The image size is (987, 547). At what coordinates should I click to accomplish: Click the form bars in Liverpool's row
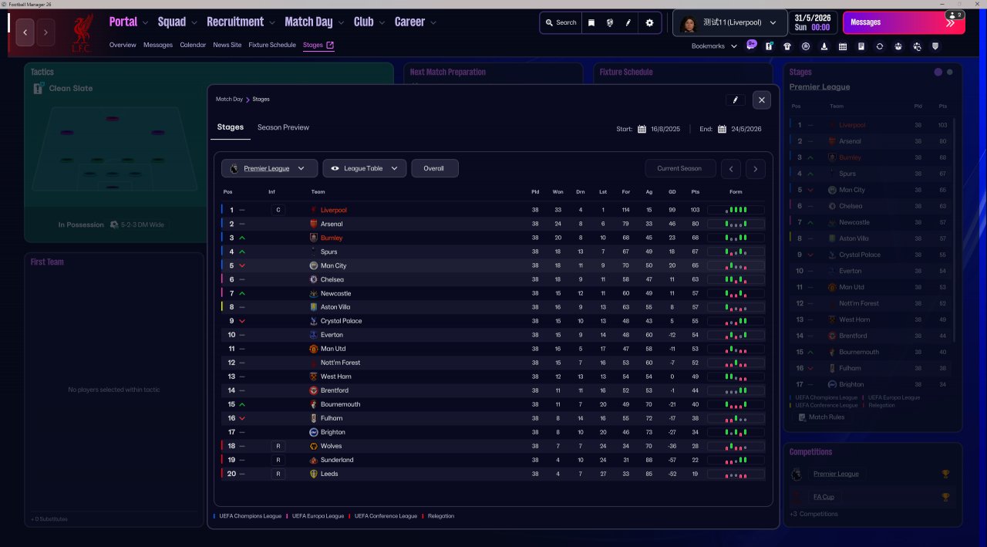click(x=736, y=210)
